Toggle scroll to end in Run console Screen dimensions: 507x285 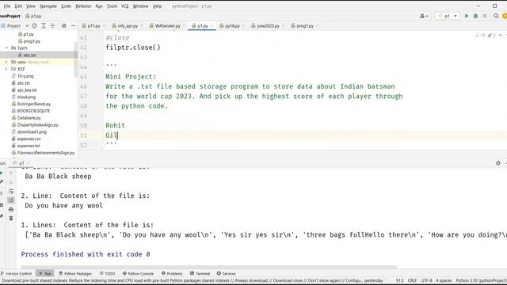(x=11, y=200)
